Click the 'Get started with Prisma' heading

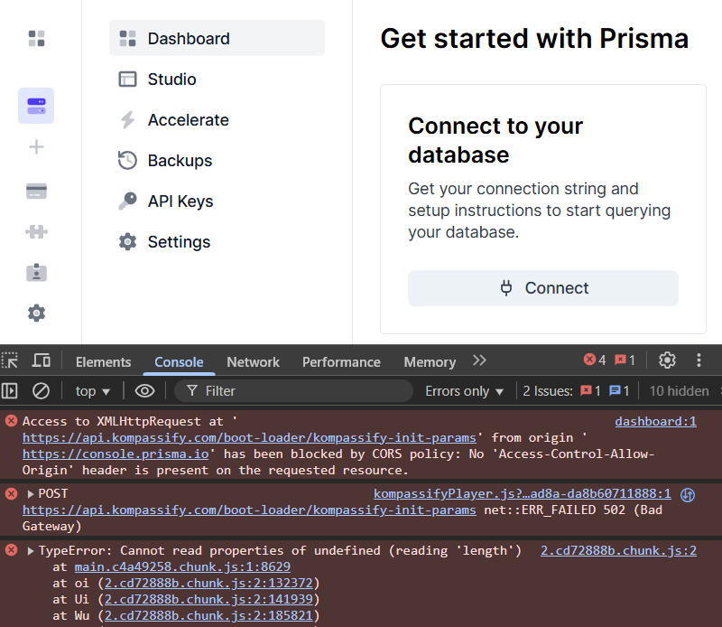534,38
